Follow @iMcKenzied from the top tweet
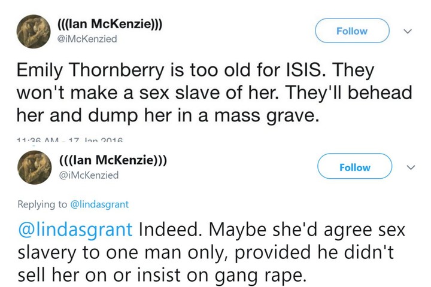 (x=352, y=30)
